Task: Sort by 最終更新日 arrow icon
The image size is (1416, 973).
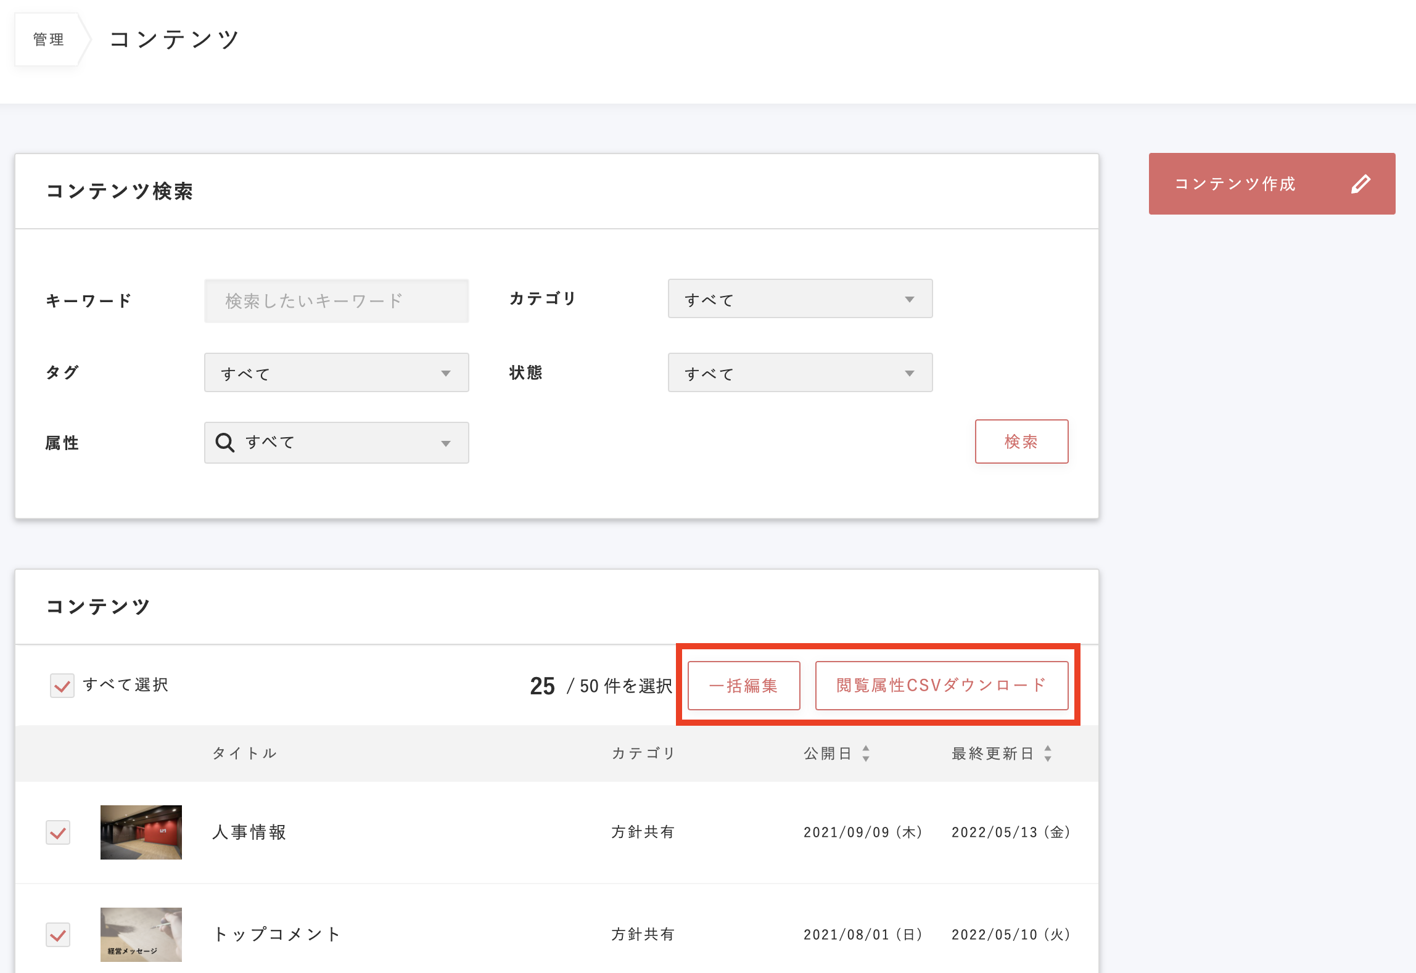Action: 1048,753
